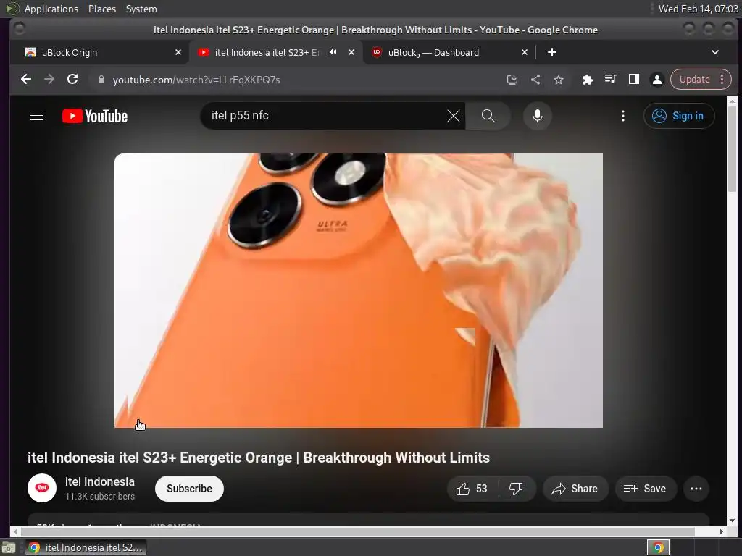742x556 pixels.
Task: Click the vertical page scrollbar
Action: [x=732, y=149]
